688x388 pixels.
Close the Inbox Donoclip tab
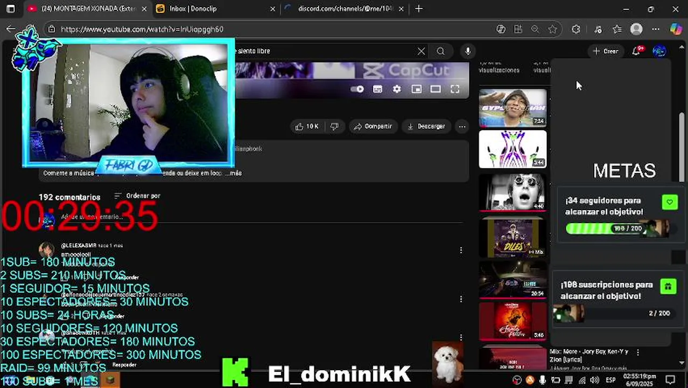(272, 9)
